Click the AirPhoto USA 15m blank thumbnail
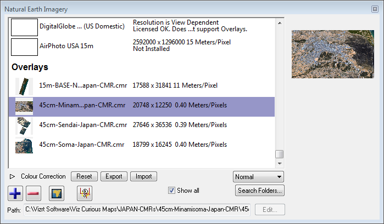Screen dimensions: 384x224 pos(24,46)
